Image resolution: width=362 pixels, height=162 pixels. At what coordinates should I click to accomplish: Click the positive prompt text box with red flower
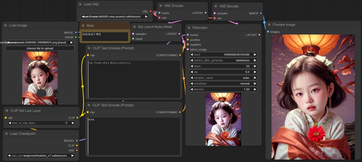(x=134, y=79)
